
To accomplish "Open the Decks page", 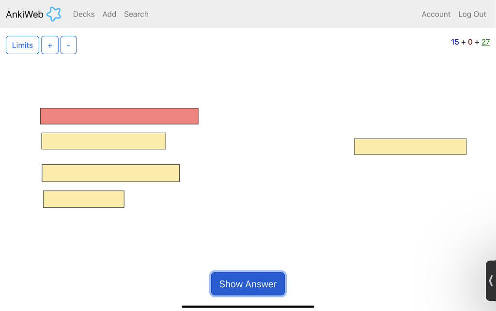I will pyautogui.click(x=83, y=14).
